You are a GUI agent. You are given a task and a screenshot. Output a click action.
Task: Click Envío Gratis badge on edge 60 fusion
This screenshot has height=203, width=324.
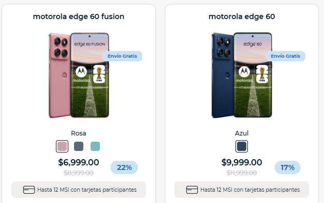click(122, 56)
